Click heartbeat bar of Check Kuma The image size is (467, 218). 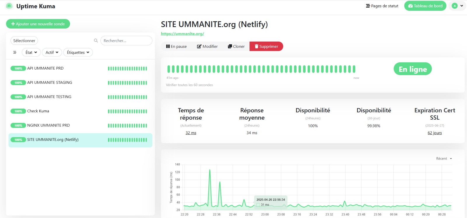[128, 111]
